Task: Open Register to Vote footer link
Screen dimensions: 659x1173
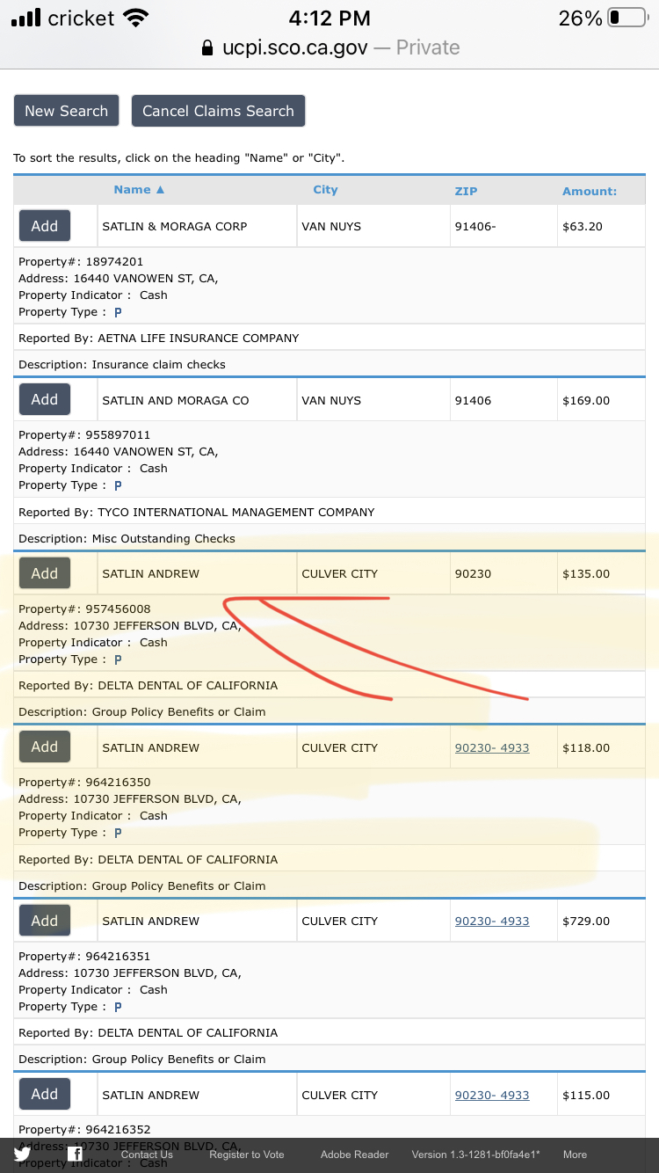Action: click(x=247, y=1155)
